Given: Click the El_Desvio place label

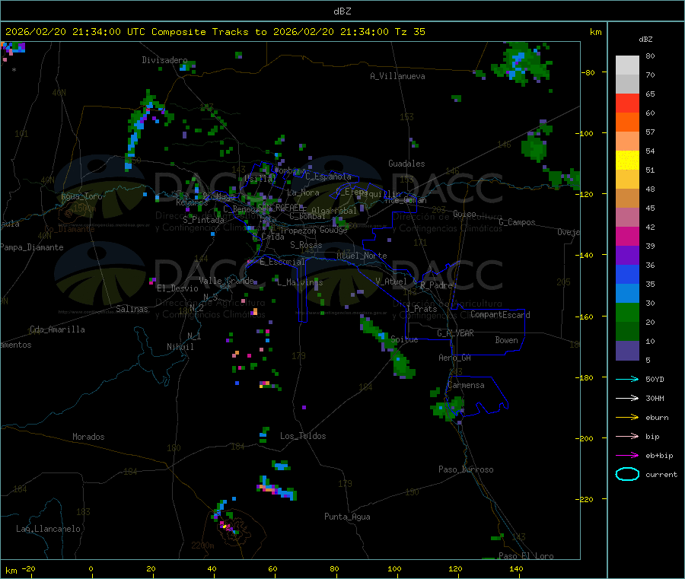Looking at the screenshot, I should pos(177,288).
